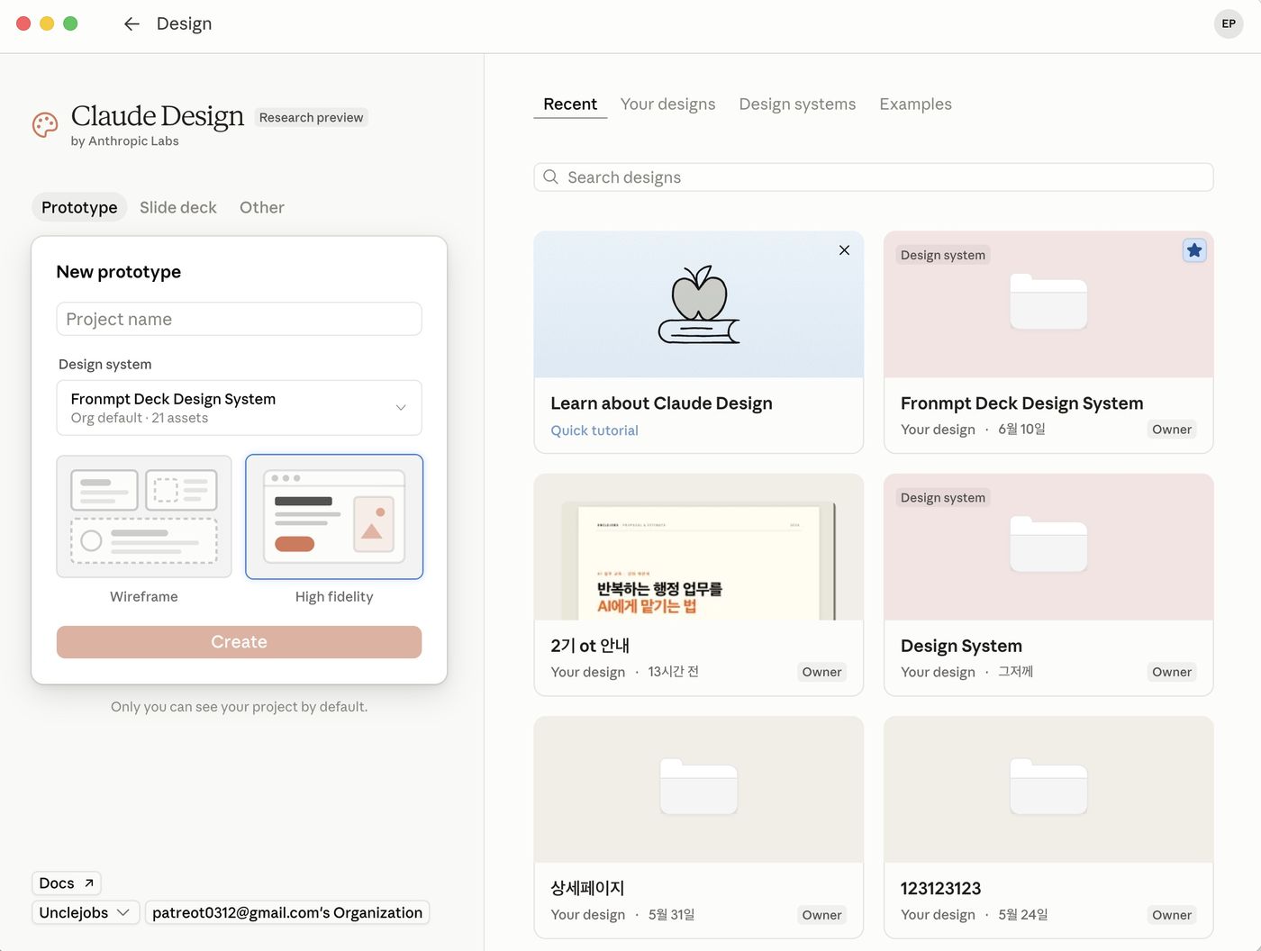1261x951 pixels.
Task: Click the Claude Design palette logo
Action: tap(45, 124)
